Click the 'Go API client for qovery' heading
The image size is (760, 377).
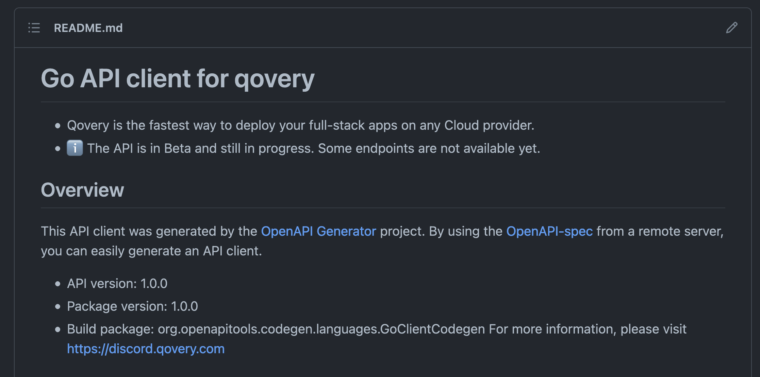178,78
